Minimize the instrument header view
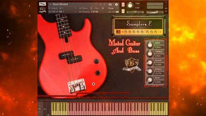The image size is (206, 116). click(166, 5)
